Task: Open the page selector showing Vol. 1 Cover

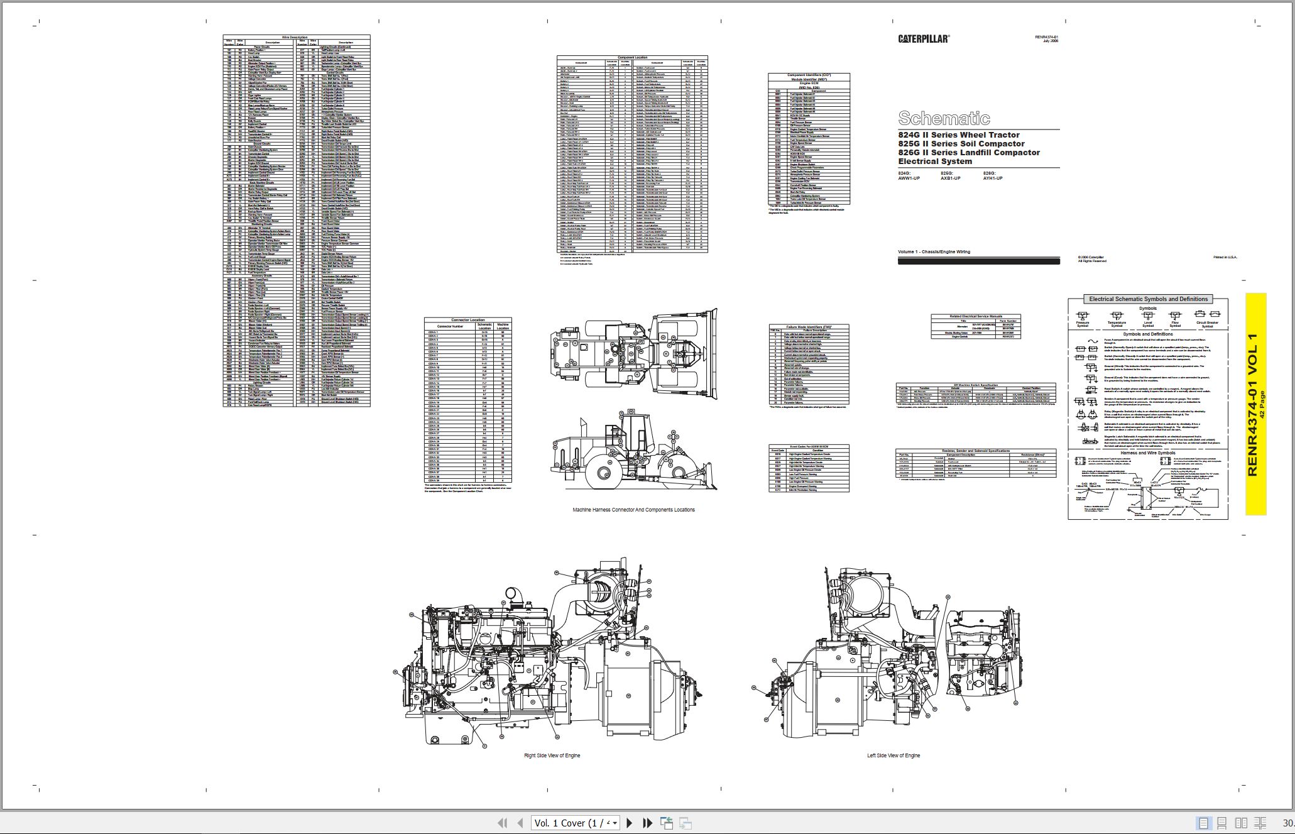Action: pos(576,823)
